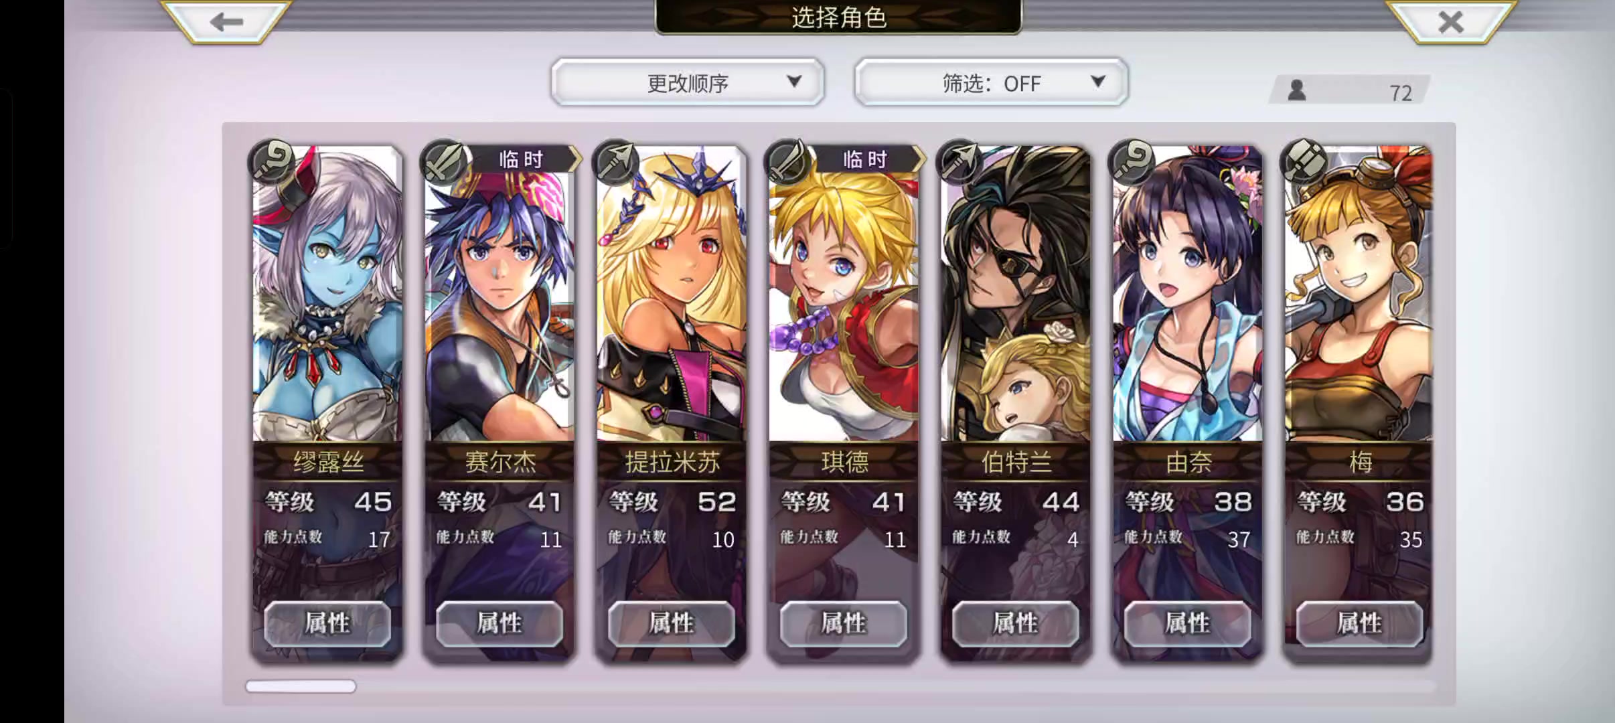The width and height of the screenshot is (1615, 723).
Task: Click the back arrow icon
Action: coord(226,22)
